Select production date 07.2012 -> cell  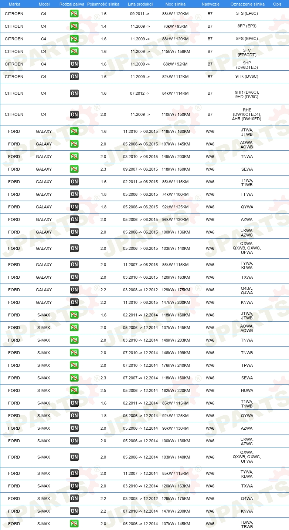140,93
